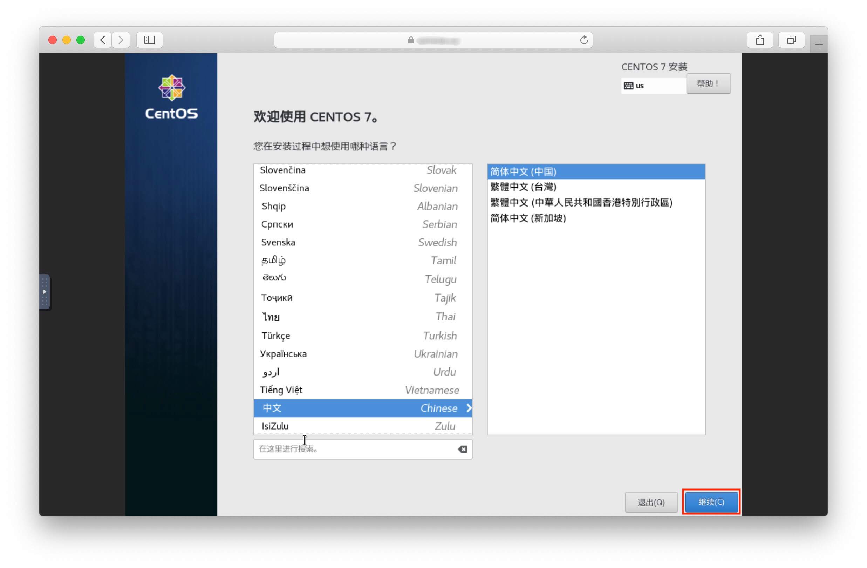Select the Thai language row
Viewport: 867px width, 568px height.
363,317
